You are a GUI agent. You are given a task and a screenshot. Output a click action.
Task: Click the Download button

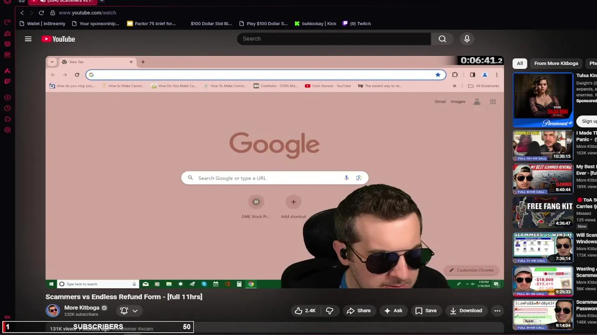(x=466, y=310)
